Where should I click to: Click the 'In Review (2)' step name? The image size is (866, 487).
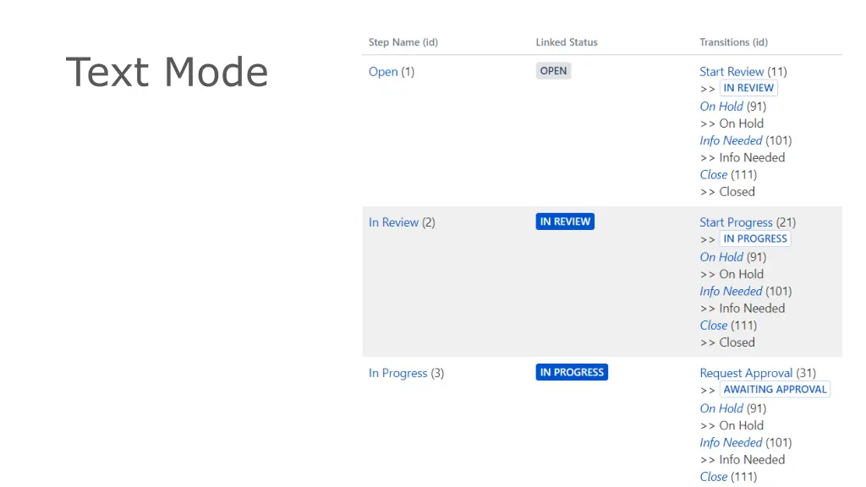coord(393,222)
